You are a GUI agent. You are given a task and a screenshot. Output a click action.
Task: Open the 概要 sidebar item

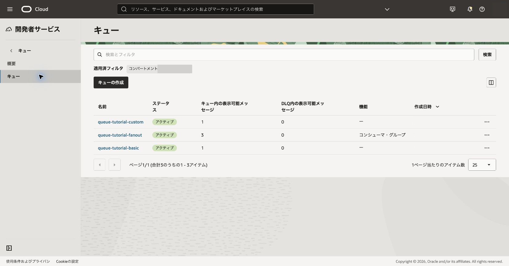[11, 63]
